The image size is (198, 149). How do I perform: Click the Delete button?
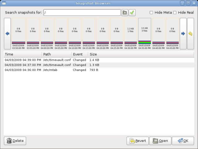[x=15, y=141]
